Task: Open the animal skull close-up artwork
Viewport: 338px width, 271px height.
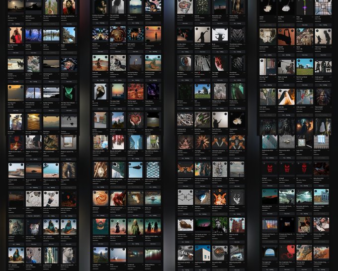Action: [x=267, y=36]
